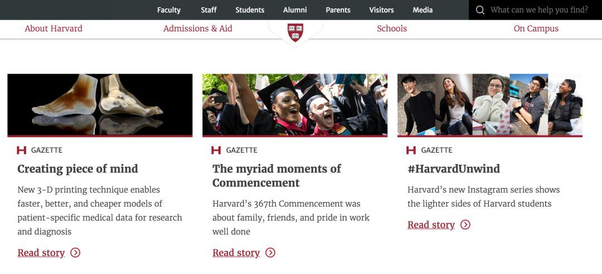This screenshot has height=274, width=602.
Task: Click arrow icon beside HarvardUnwind Read story
Action: [465, 225]
